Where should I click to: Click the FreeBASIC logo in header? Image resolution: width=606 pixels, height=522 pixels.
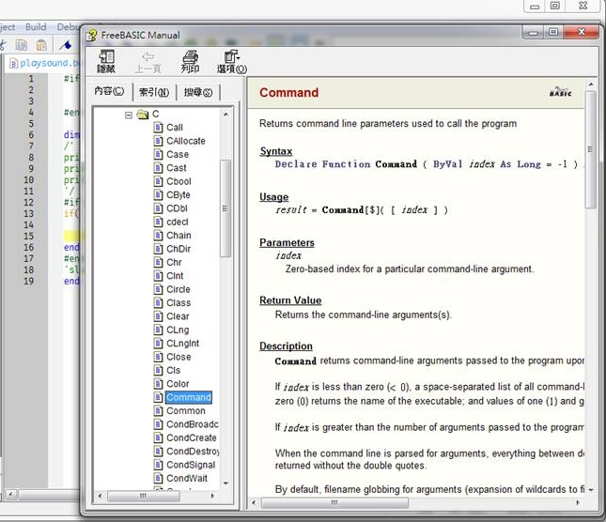point(560,92)
